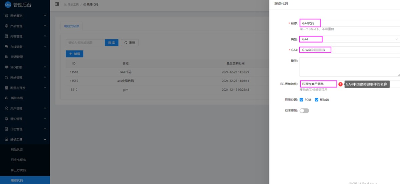Click the 名称 field containing GA4代码
Screen dimensions: 400x184
(x=349, y=23)
